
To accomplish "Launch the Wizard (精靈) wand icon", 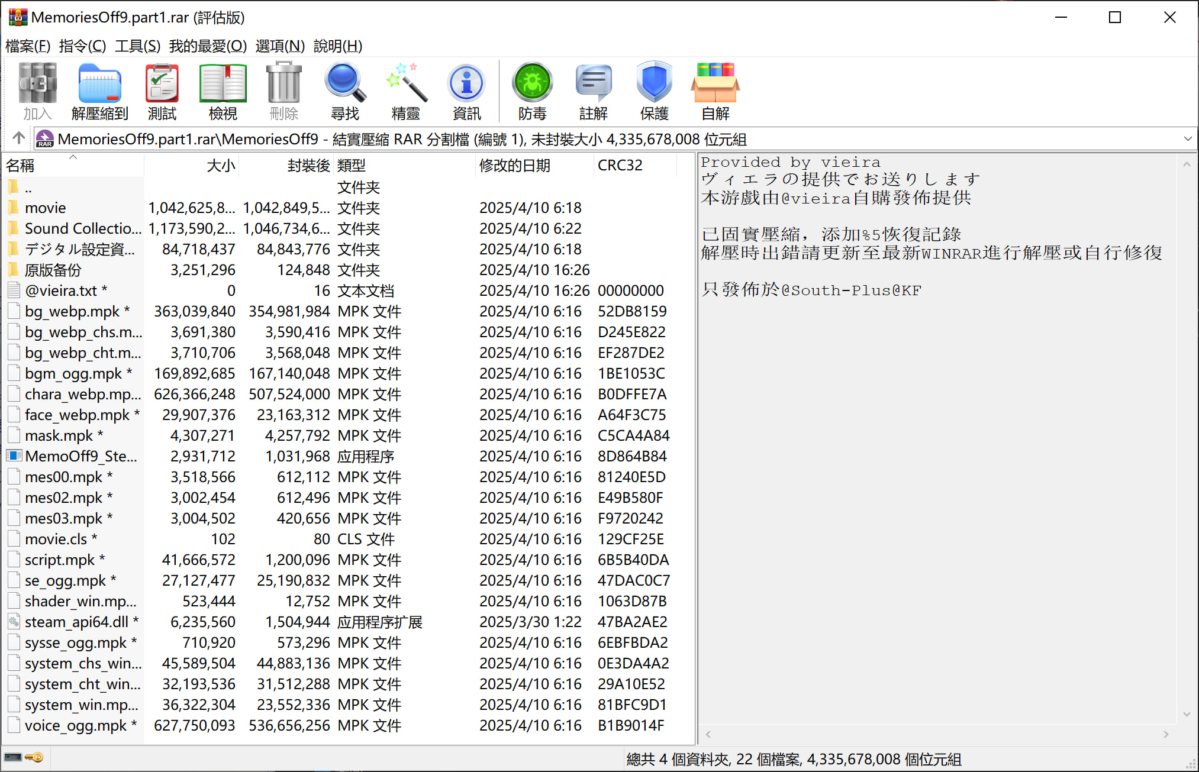I will point(406,91).
